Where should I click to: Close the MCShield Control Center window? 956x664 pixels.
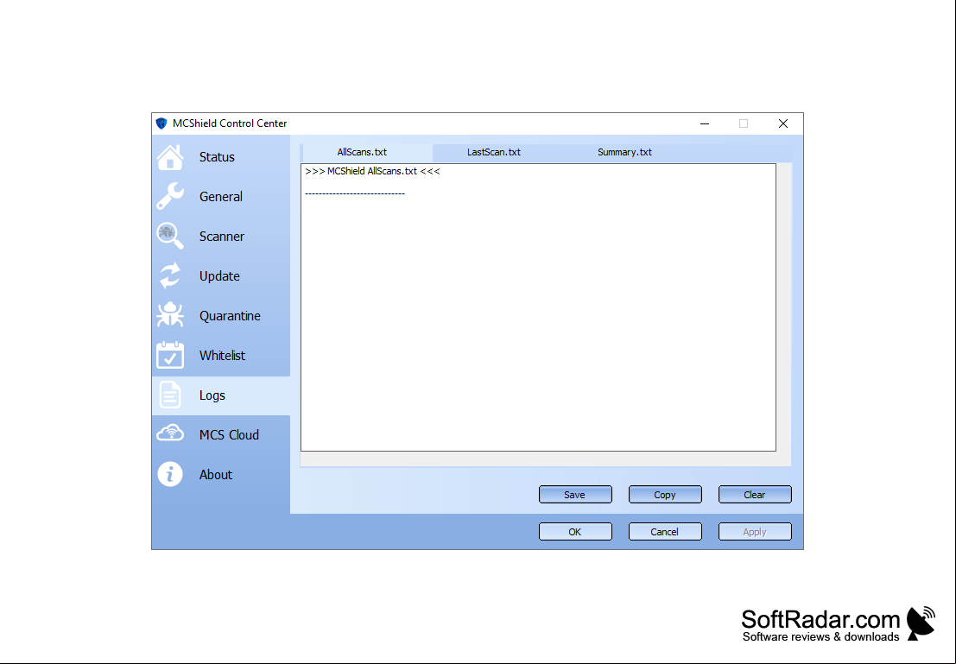(x=783, y=123)
